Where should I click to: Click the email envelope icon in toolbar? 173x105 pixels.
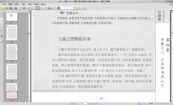(19, 8)
